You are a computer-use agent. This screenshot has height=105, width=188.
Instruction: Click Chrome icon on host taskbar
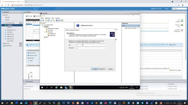[x=35, y=103]
